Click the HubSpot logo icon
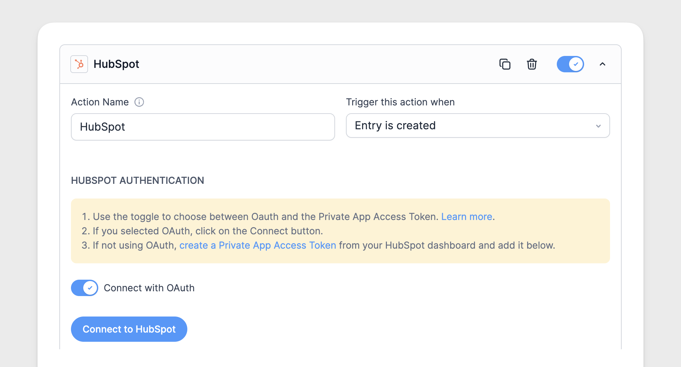The image size is (681, 367). point(79,64)
